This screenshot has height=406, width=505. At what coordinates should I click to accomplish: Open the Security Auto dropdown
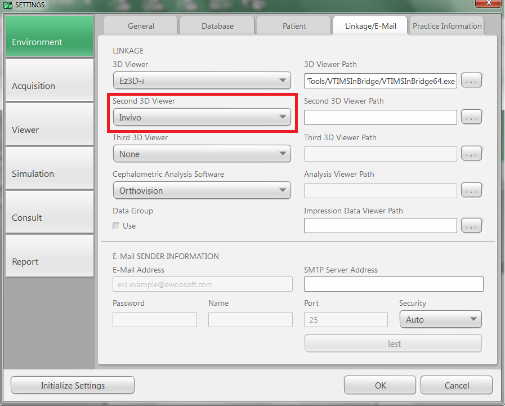pyautogui.click(x=441, y=319)
